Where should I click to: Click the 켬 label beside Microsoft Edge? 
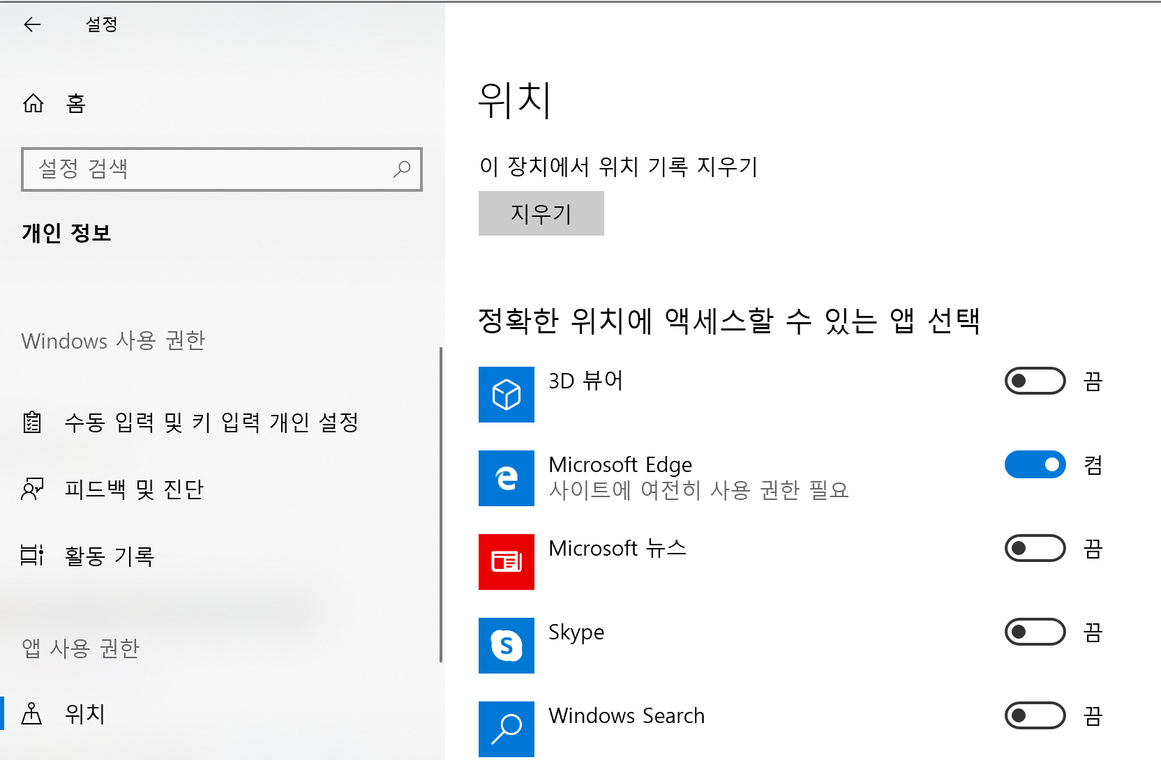pos(1093,464)
